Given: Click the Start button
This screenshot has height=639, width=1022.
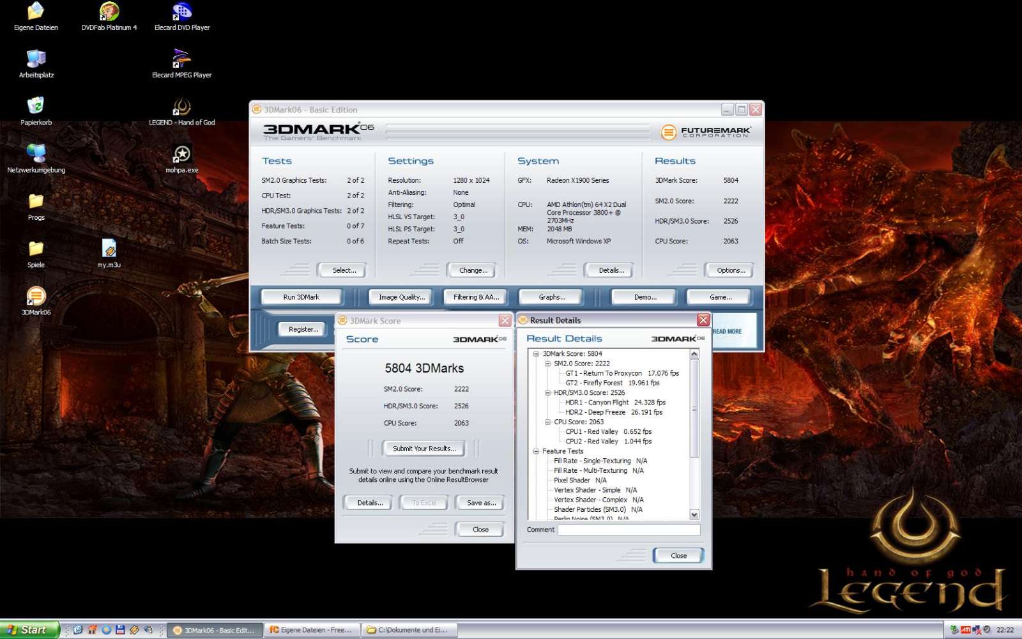Looking at the screenshot, I should pos(29,629).
